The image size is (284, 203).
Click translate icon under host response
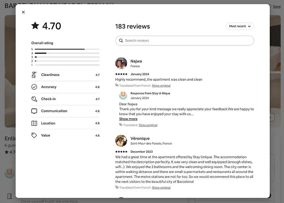(x=120, y=125)
